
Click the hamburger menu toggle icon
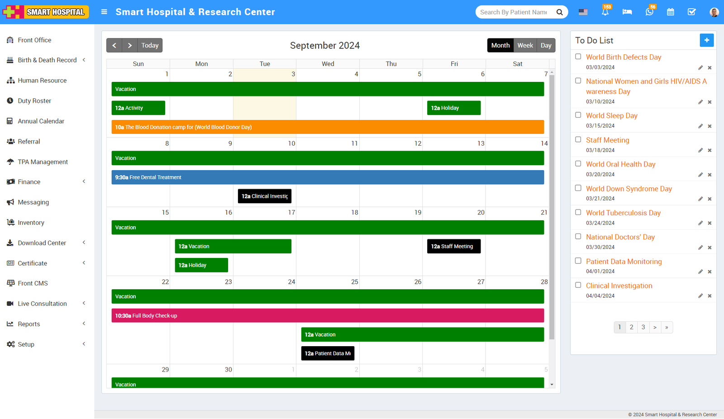104,12
